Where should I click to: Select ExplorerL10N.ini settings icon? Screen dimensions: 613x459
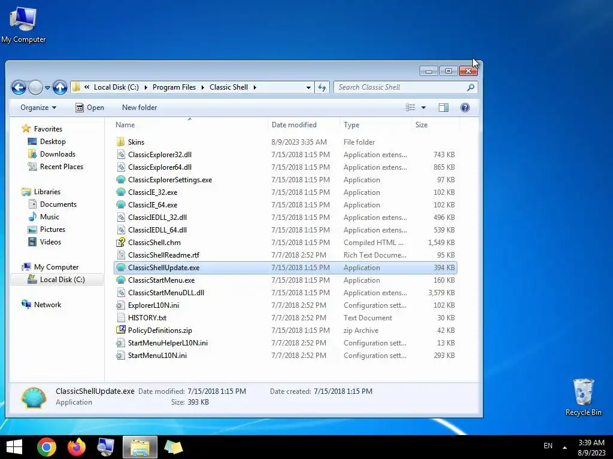pos(121,305)
